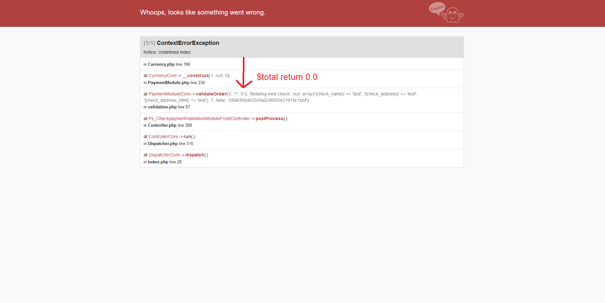This screenshot has width=605, height=303.
Task: Click the 'Betaling med check' argument text
Action: pos(270,94)
